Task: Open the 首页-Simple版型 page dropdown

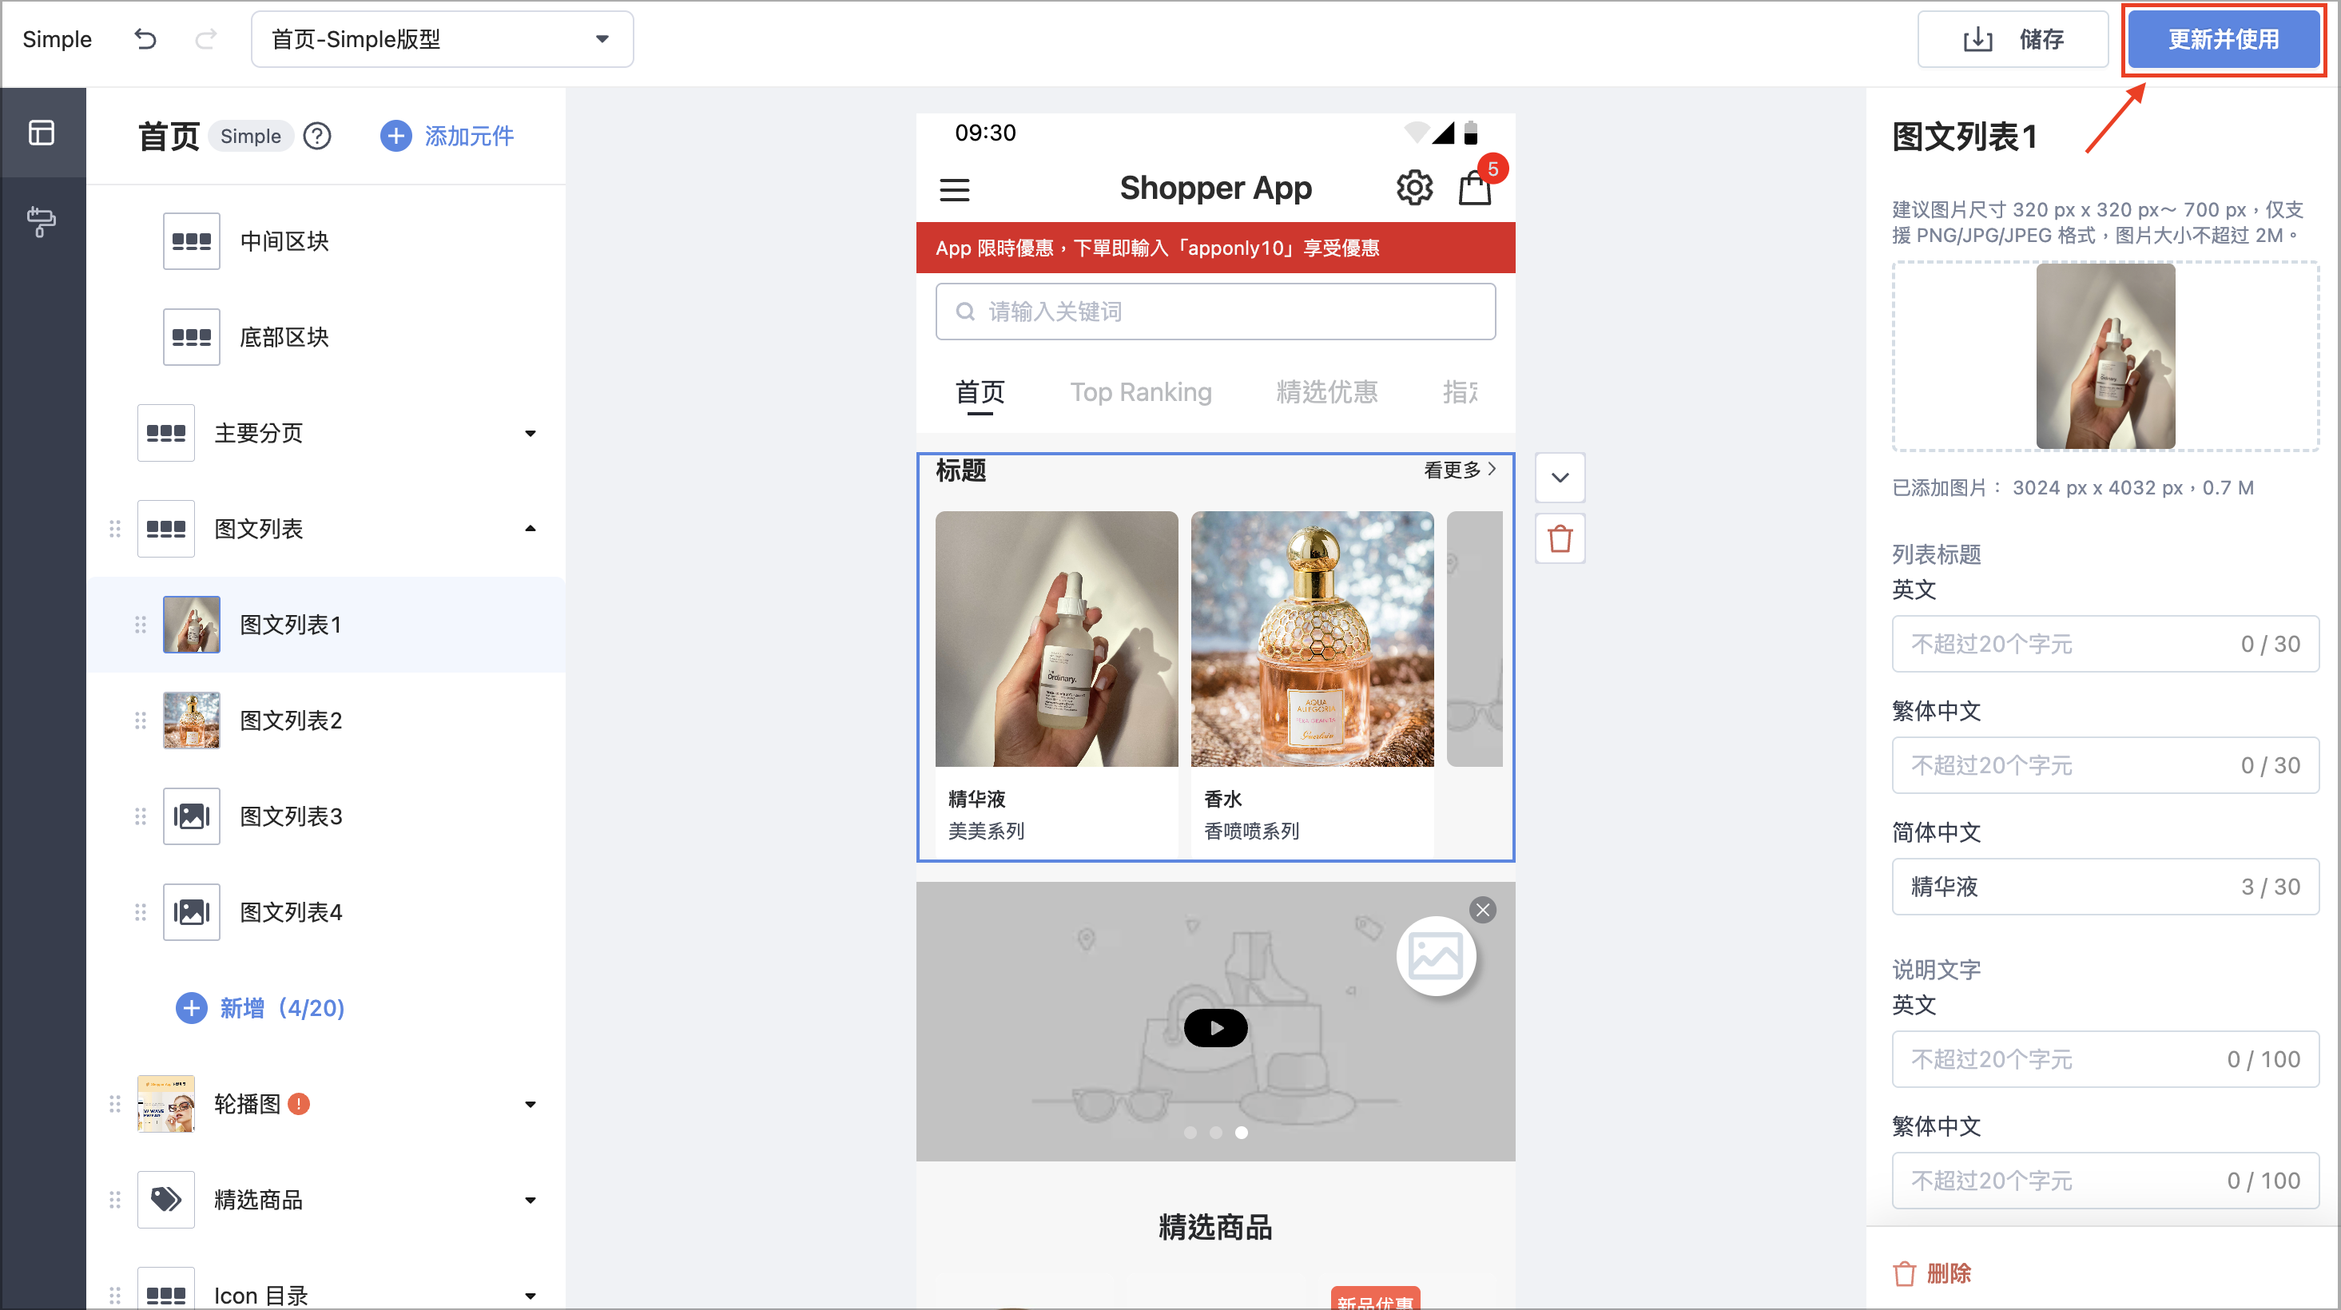Action: pos(442,39)
